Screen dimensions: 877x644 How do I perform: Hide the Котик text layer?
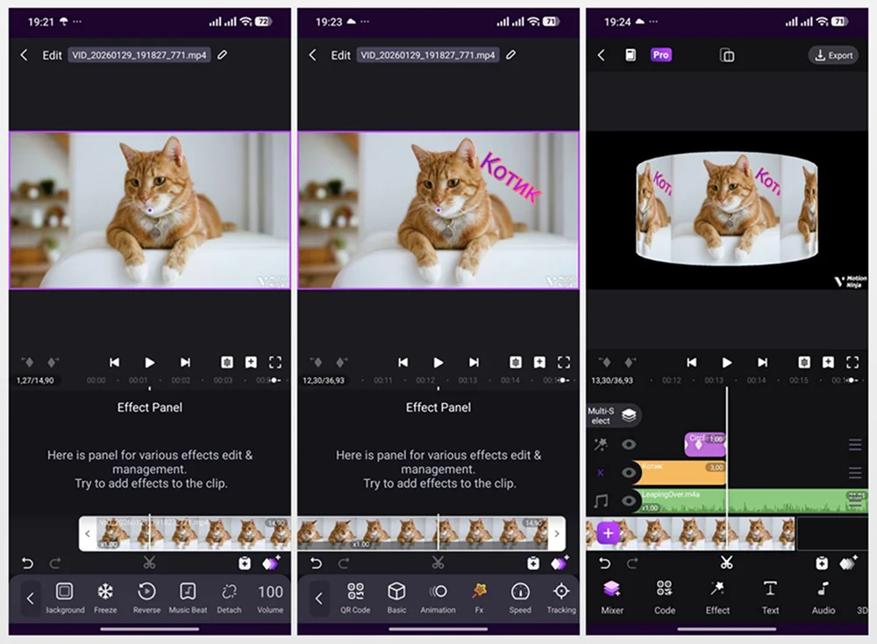point(629,472)
